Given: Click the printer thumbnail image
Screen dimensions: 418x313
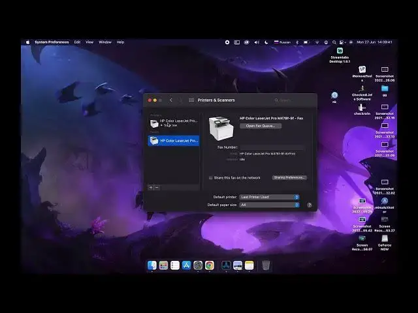Looking at the screenshot, I should (x=221, y=128).
